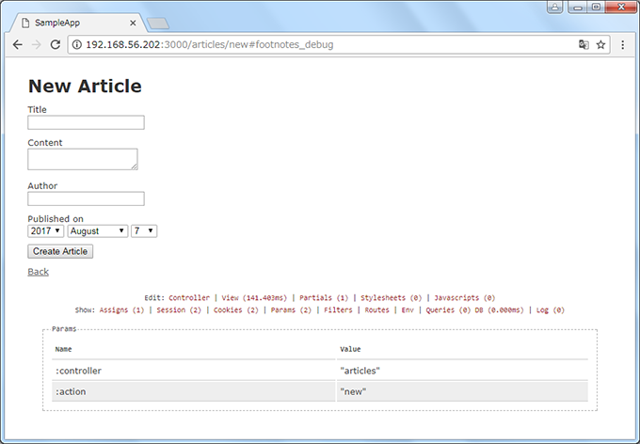Show the Filters footnote
This screenshot has width=640, height=444.
pos(338,310)
